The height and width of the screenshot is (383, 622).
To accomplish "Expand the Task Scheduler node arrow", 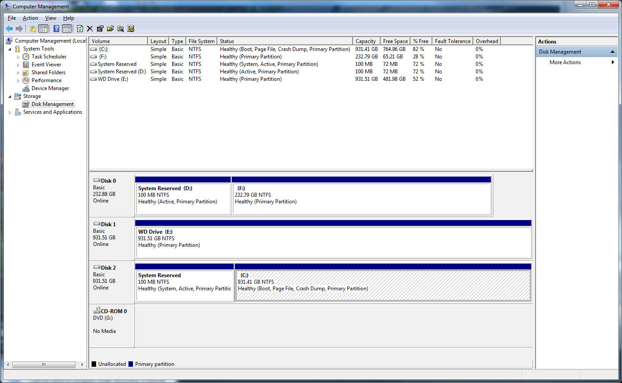I will click(18, 57).
